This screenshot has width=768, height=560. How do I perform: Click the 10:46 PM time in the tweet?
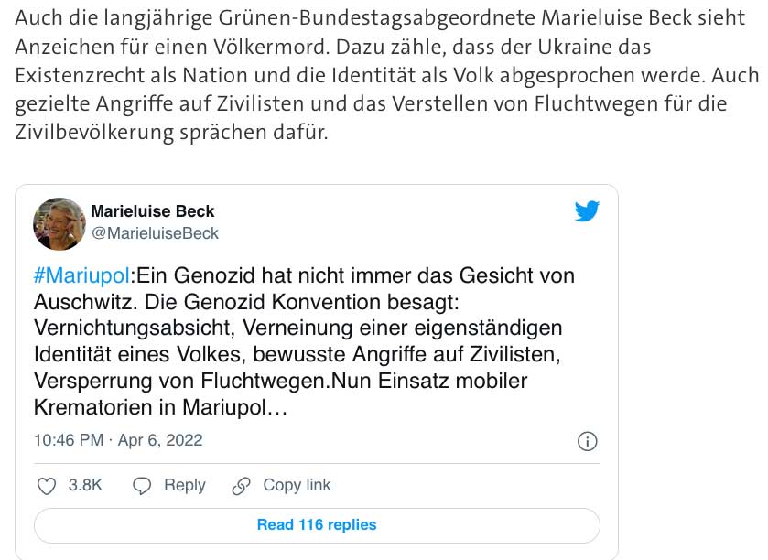(x=68, y=440)
